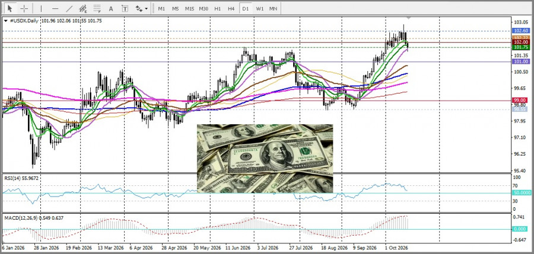Select the MN monthly timeframe
Viewport: 534px width, 254px height.
point(273,8)
